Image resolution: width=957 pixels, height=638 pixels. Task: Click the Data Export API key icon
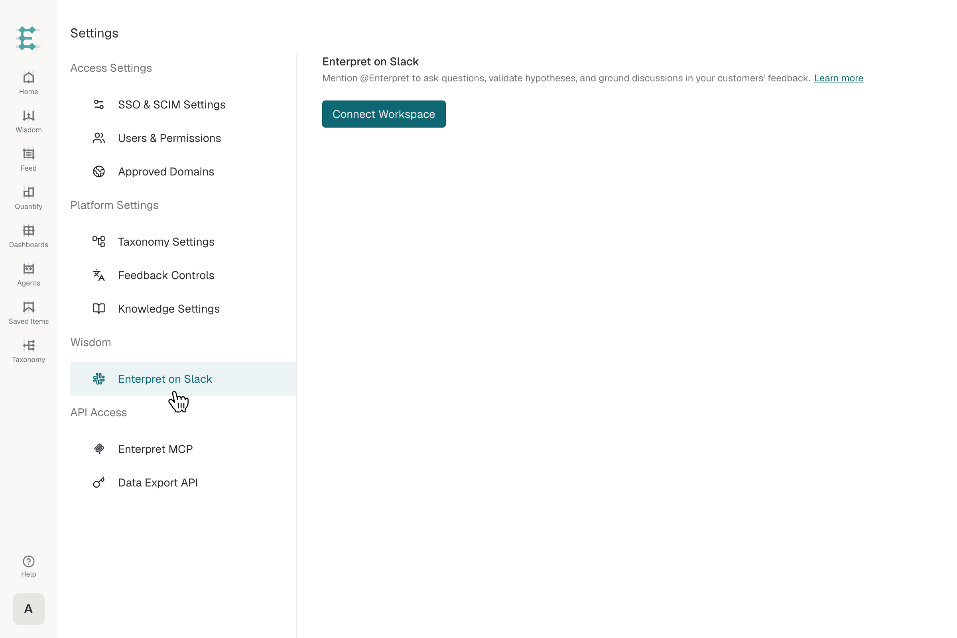[99, 482]
